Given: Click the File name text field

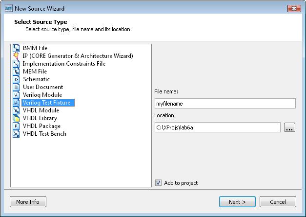Looking at the screenshot, I should (224, 103).
